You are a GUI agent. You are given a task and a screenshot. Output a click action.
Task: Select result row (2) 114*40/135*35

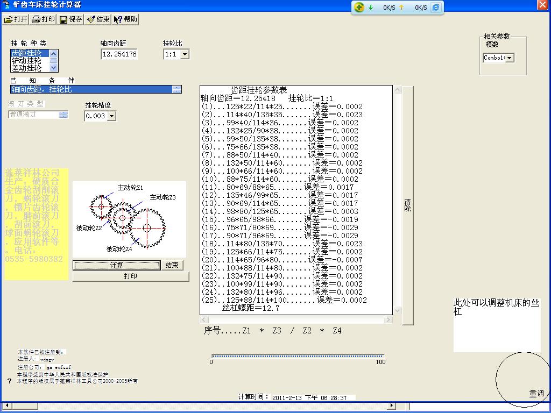[x=282, y=115]
